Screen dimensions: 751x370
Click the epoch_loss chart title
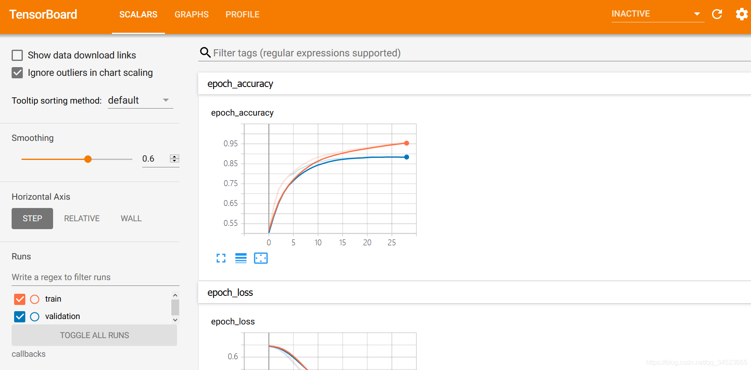[233, 322]
